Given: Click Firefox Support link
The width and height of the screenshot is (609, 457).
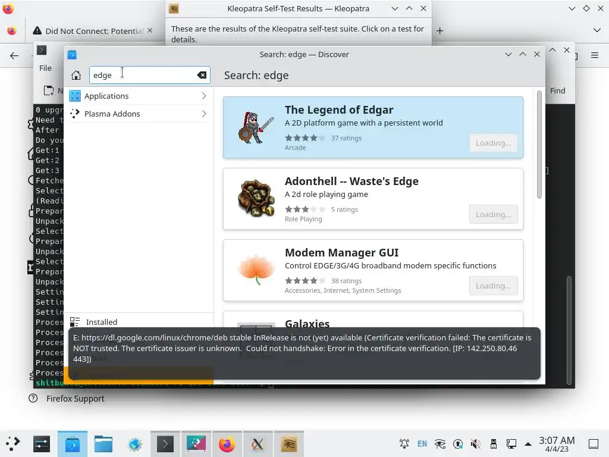Looking at the screenshot, I should pos(76,399).
